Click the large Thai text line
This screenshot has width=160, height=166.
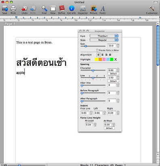(41, 63)
